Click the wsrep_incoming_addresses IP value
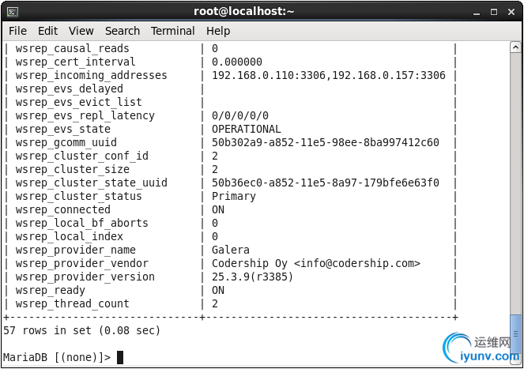 (x=329, y=75)
